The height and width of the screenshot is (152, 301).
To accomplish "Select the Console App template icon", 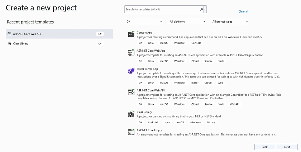I will [x=131, y=34].
